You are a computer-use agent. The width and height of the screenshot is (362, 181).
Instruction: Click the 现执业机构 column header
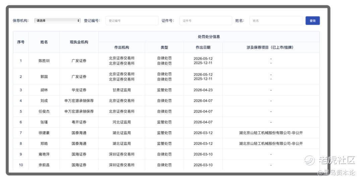click(79, 42)
